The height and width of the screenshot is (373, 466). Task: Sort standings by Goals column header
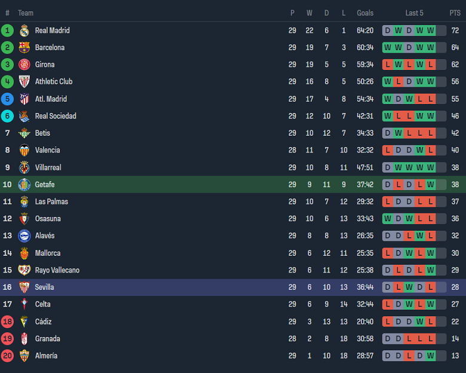tap(365, 13)
